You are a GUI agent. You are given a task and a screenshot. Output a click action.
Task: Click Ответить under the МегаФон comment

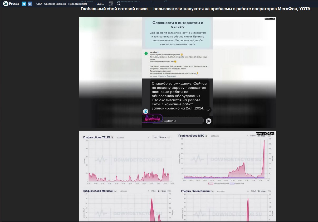162,76
